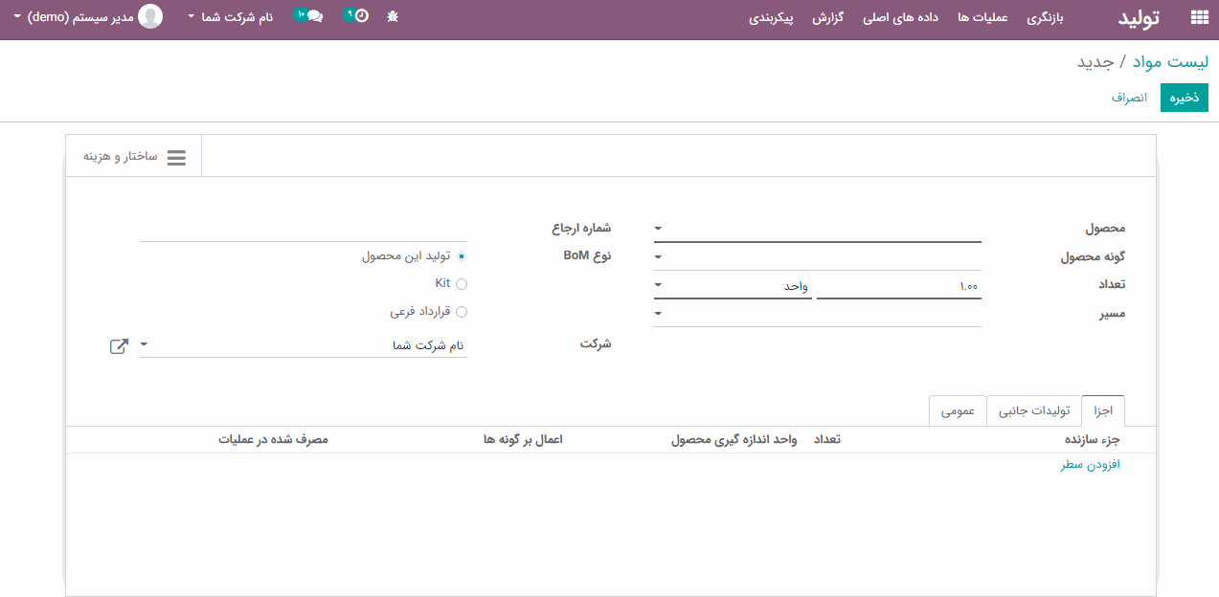Viewport: 1219px width, 597px height.
Task: Expand the مسیر routing dropdown
Action: point(658,313)
